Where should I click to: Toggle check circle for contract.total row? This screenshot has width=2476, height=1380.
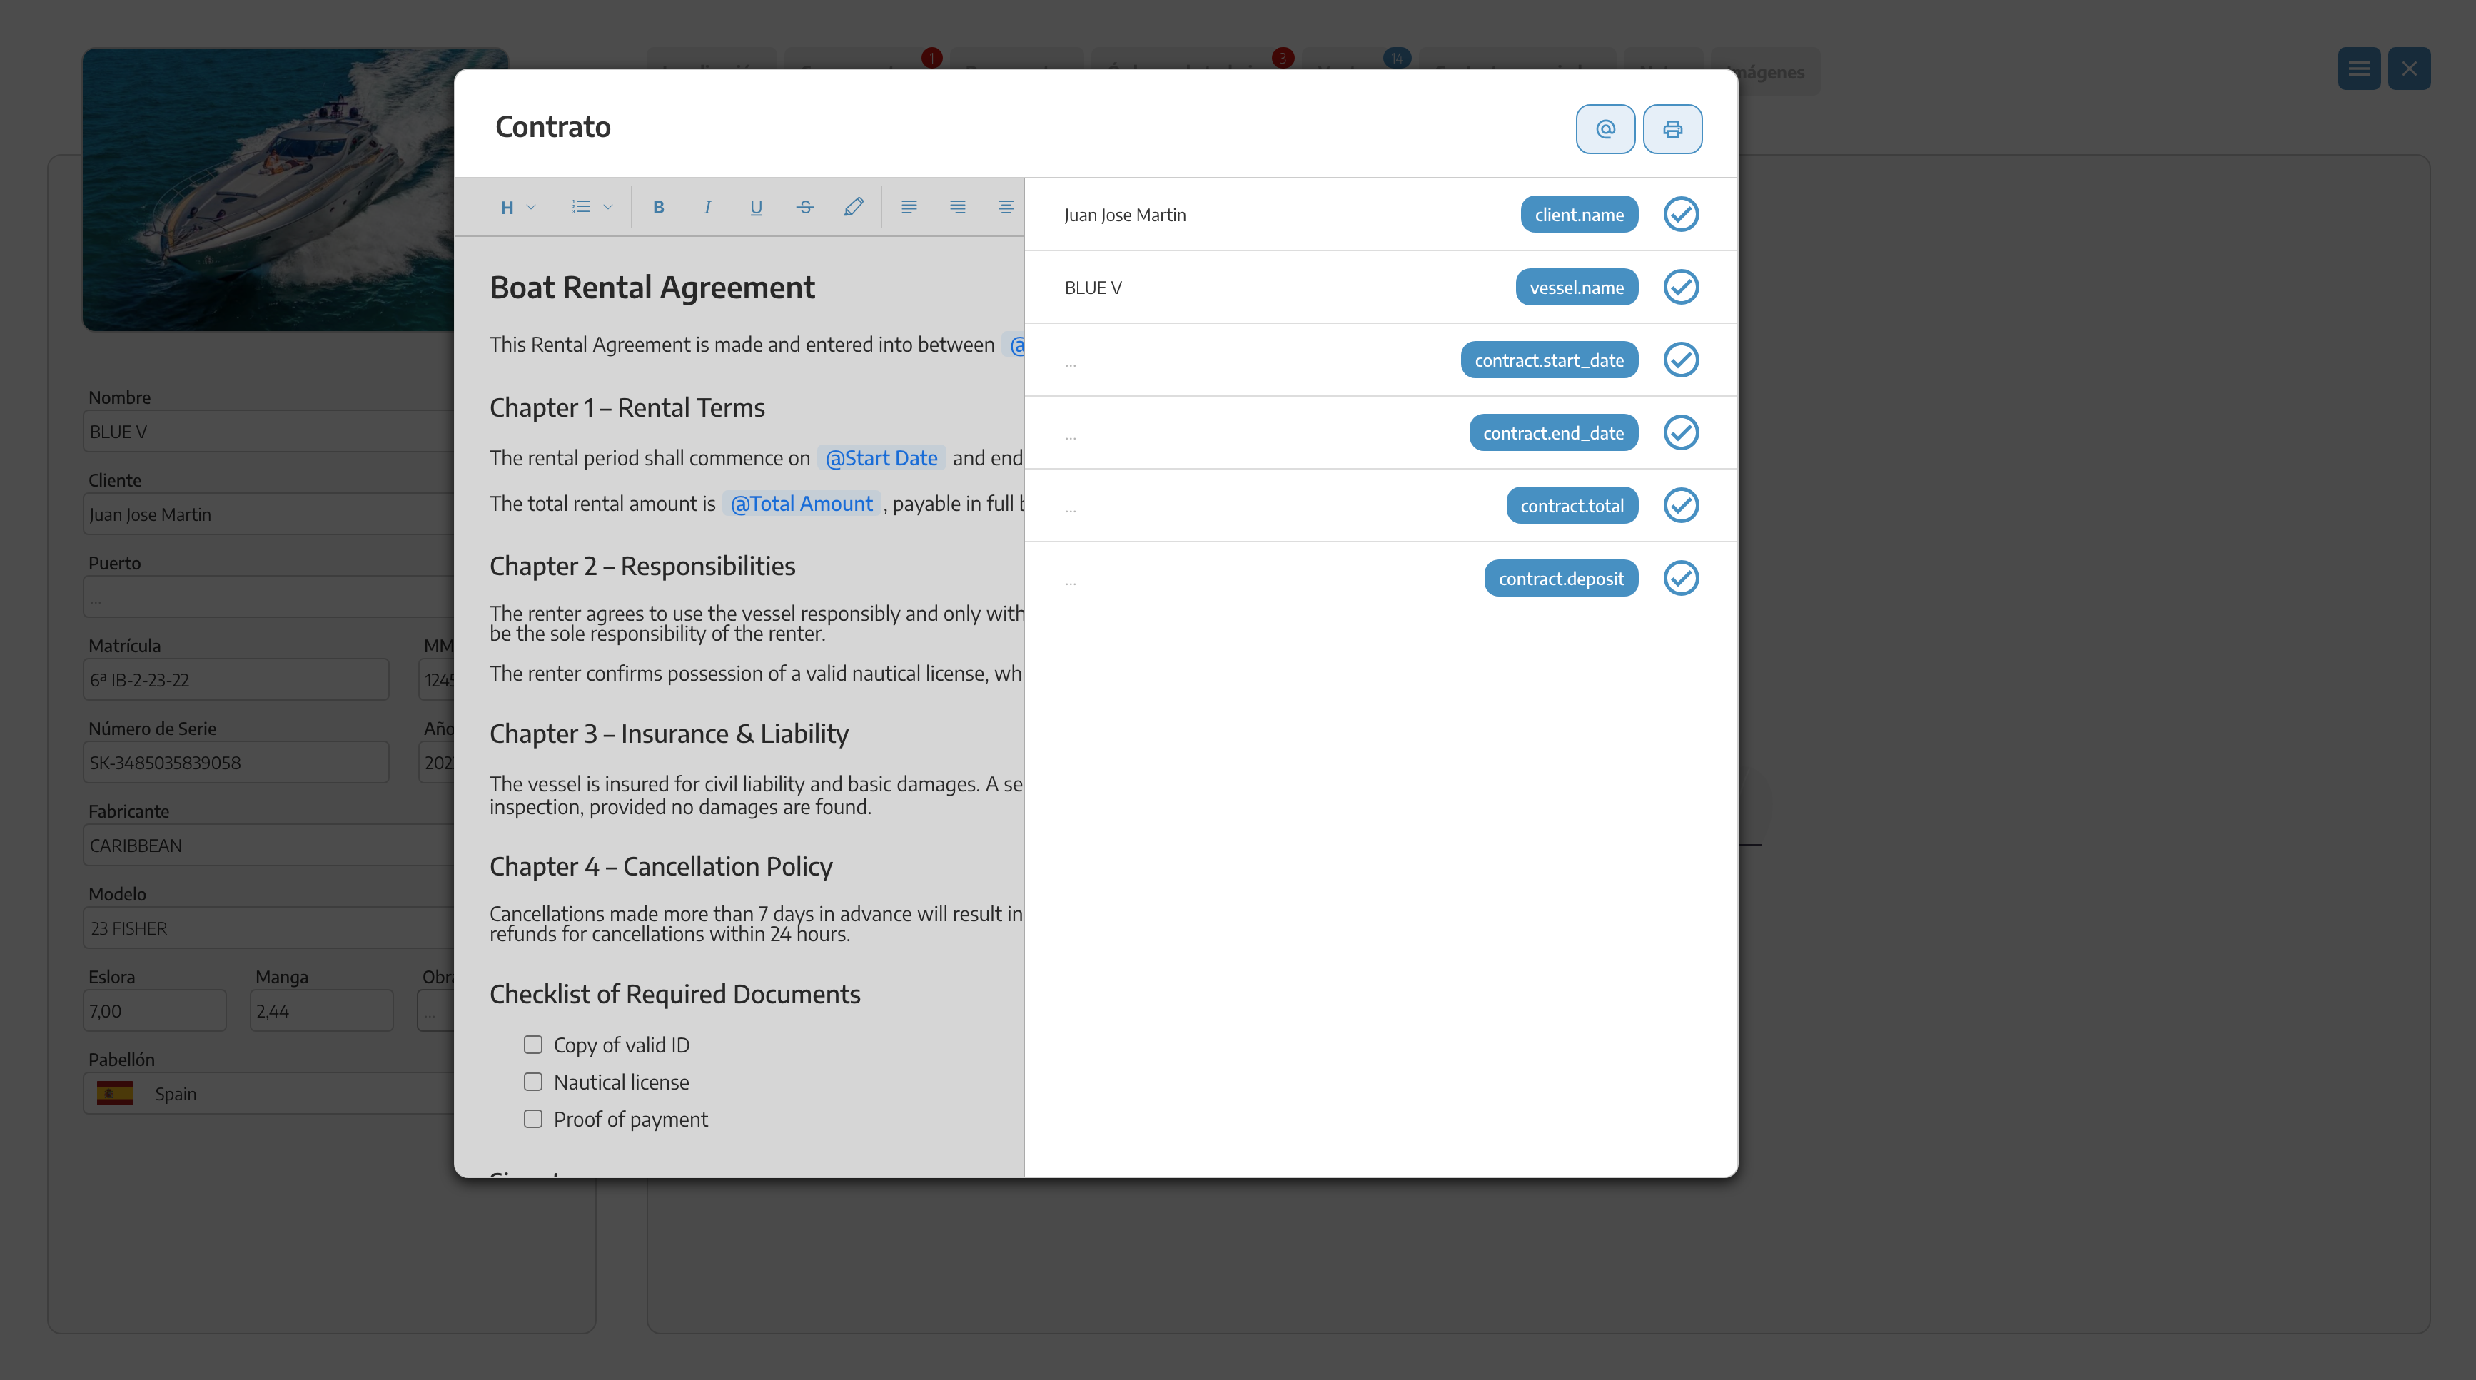pos(1681,505)
